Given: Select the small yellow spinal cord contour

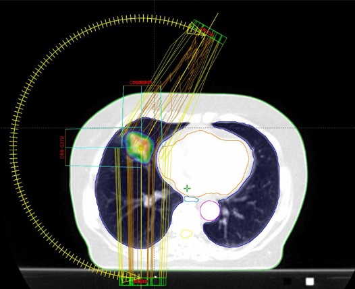Looking at the screenshot, I should pos(186,234).
